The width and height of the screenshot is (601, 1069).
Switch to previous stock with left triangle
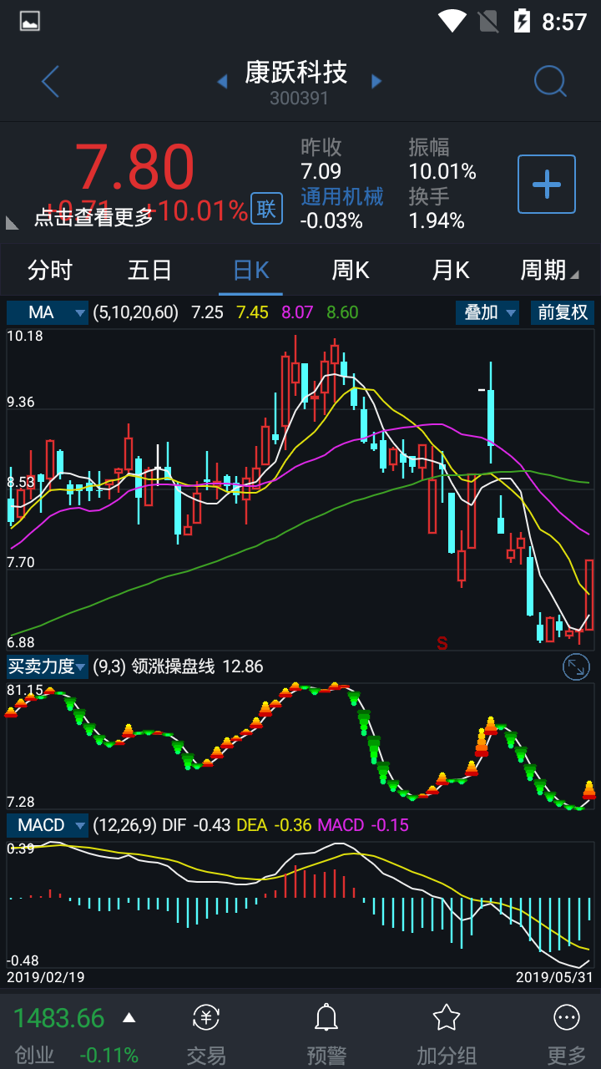(222, 82)
